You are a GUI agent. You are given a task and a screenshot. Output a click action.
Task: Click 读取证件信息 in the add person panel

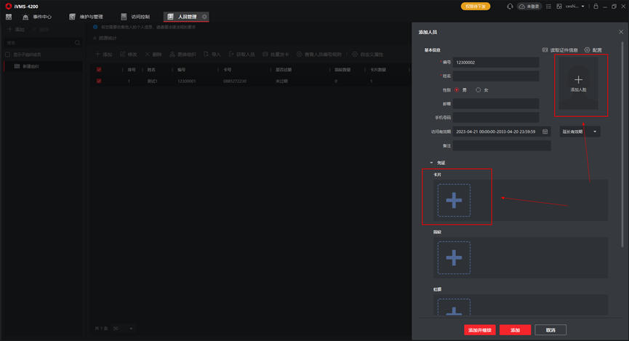(560, 50)
